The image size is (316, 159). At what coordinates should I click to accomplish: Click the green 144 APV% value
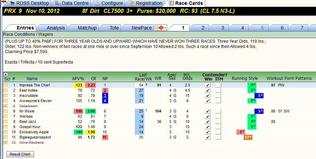coord(78,132)
